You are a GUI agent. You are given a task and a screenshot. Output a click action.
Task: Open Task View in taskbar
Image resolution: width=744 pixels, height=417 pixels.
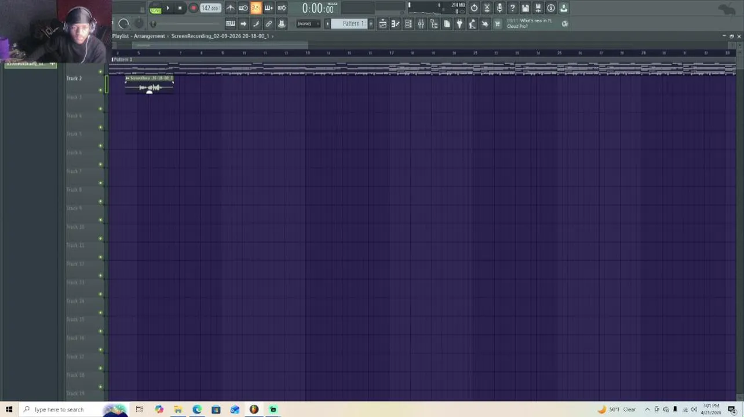[x=139, y=409]
